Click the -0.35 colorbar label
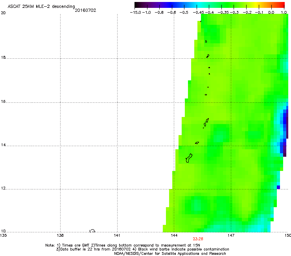 (x=223, y=13)
